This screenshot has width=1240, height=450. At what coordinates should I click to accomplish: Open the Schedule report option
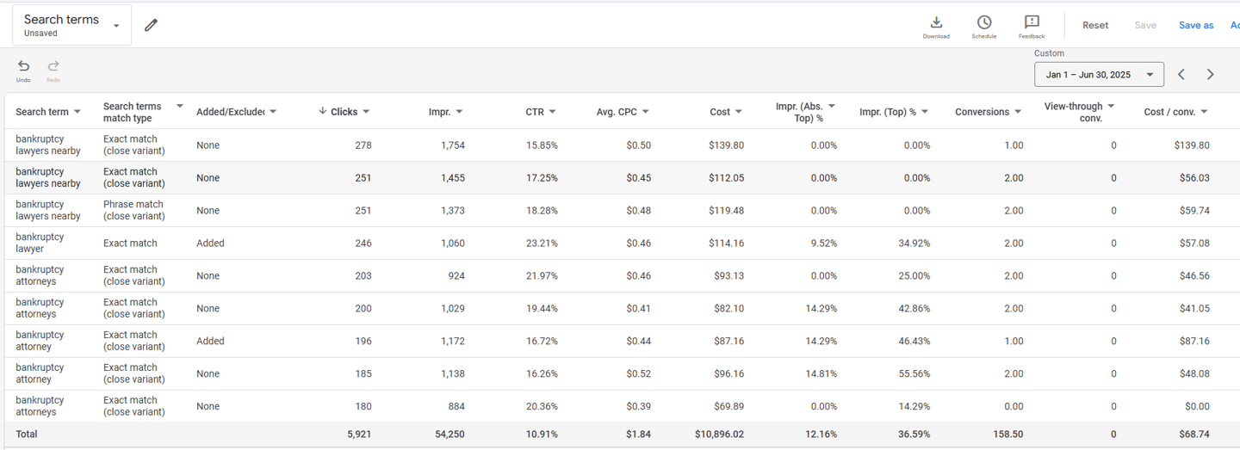click(983, 26)
